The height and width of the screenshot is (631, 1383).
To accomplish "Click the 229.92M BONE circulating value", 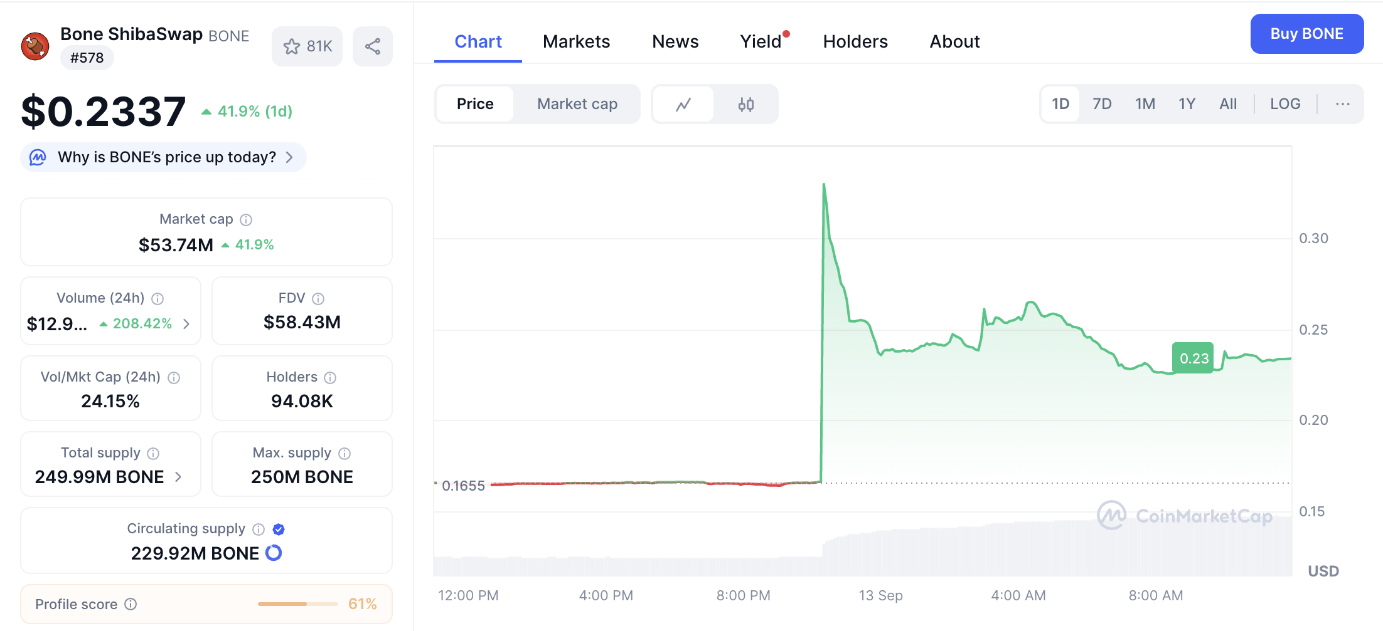I will tap(195, 553).
